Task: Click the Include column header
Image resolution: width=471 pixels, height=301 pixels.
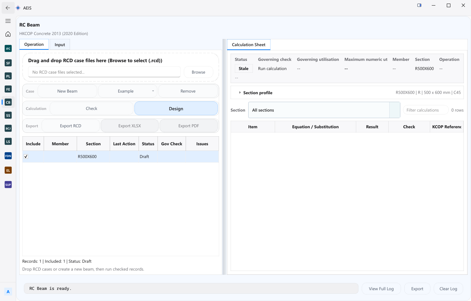Action: point(33,144)
